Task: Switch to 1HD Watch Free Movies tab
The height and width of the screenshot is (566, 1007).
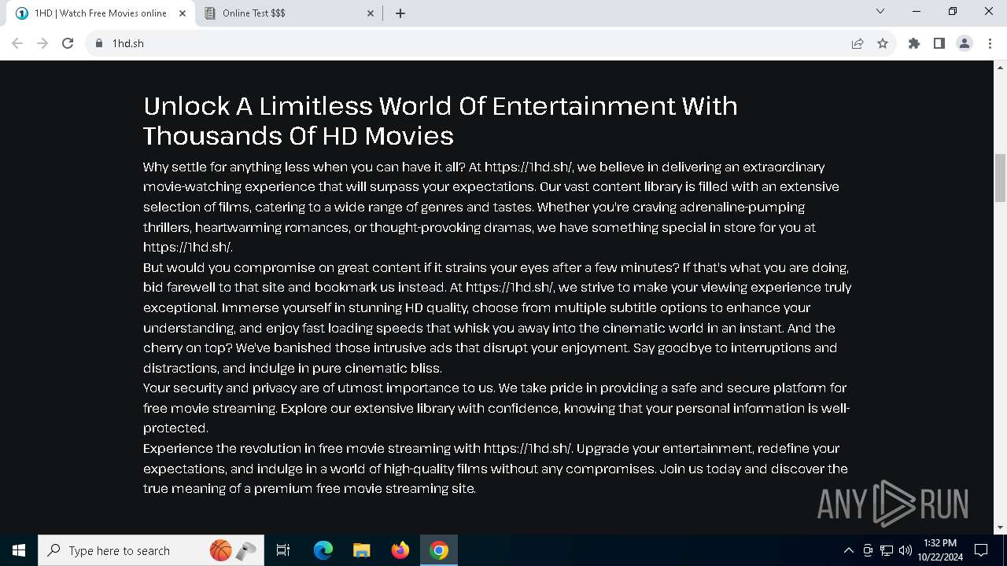Action: (99, 13)
